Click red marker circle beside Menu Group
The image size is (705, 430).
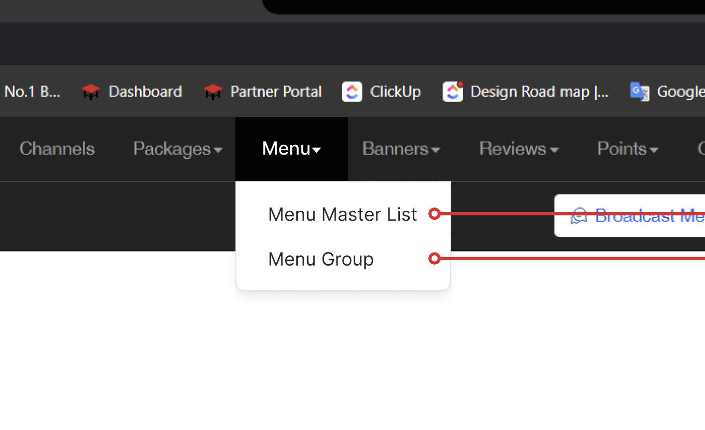point(434,259)
